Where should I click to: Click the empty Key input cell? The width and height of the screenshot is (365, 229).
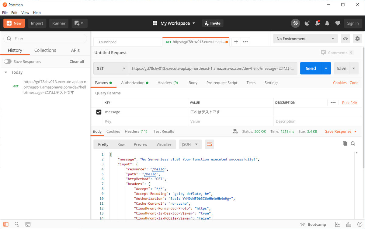[x=145, y=121]
